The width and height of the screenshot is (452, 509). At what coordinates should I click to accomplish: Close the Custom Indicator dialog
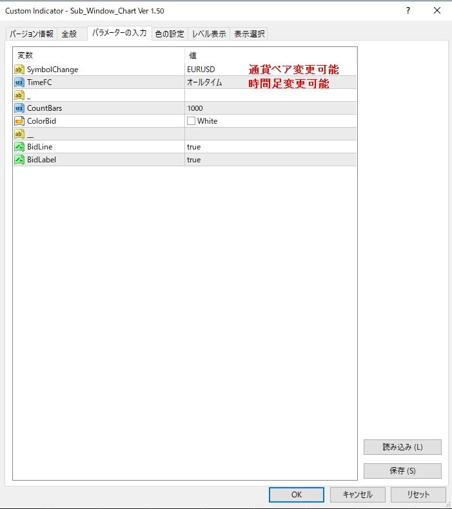coord(437,10)
